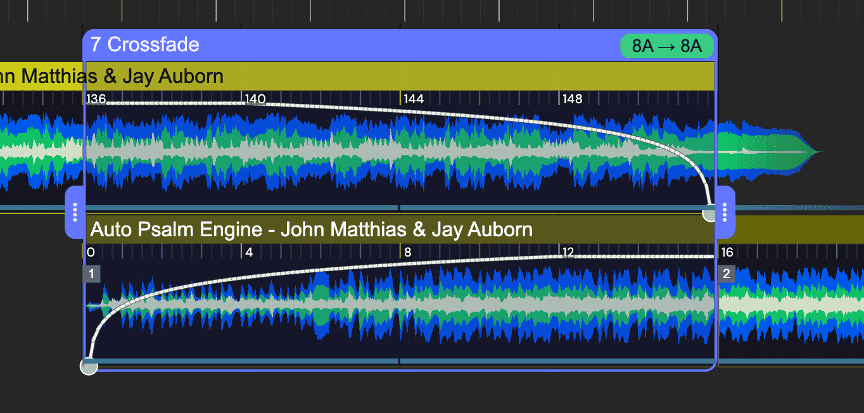Click beat marker 136 on upper track
Image resolution: width=864 pixels, height=413 pixels.
pyautogui.click(x=96, y=99)
